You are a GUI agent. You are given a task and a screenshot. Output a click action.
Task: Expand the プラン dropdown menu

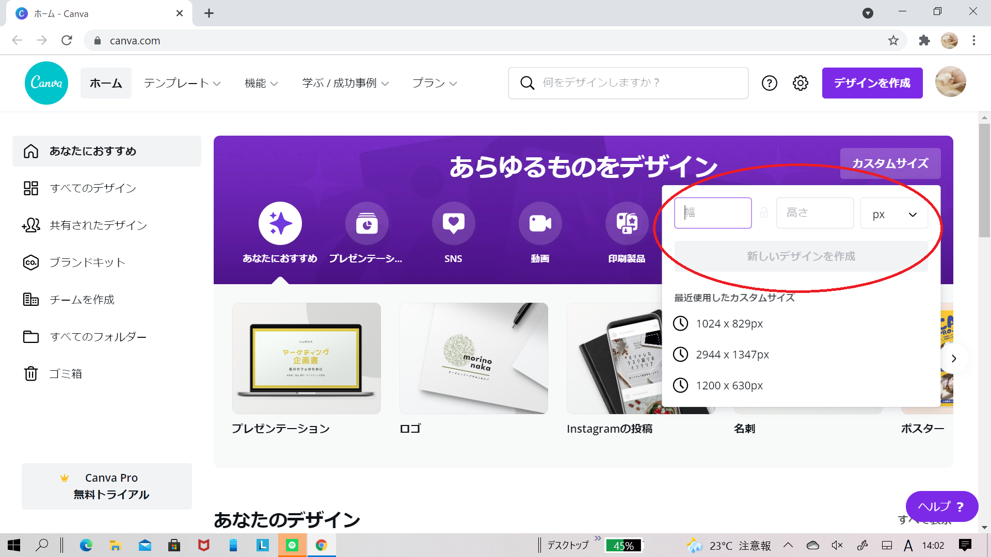click(435, 83)
